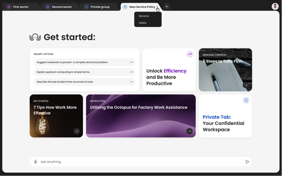Open the Private group tab

click(x=100, y=7)
